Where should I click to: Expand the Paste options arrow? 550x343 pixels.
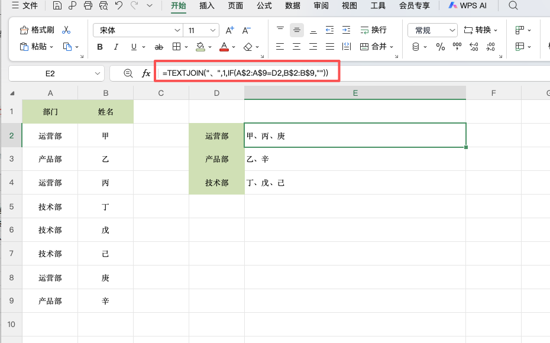click(x=51, y=47)
